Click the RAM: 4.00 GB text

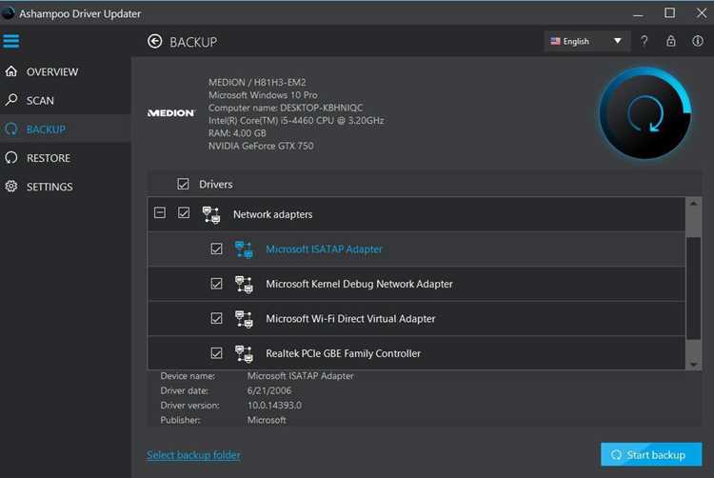pos(237,133)
